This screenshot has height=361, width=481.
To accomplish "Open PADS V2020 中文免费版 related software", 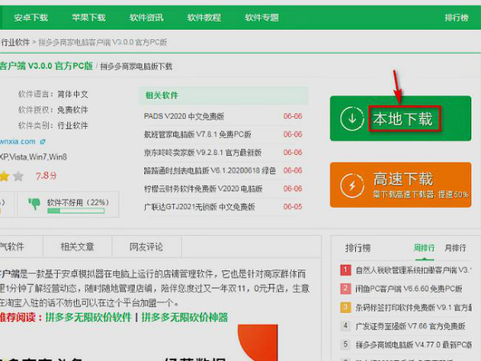I will 184,116.
